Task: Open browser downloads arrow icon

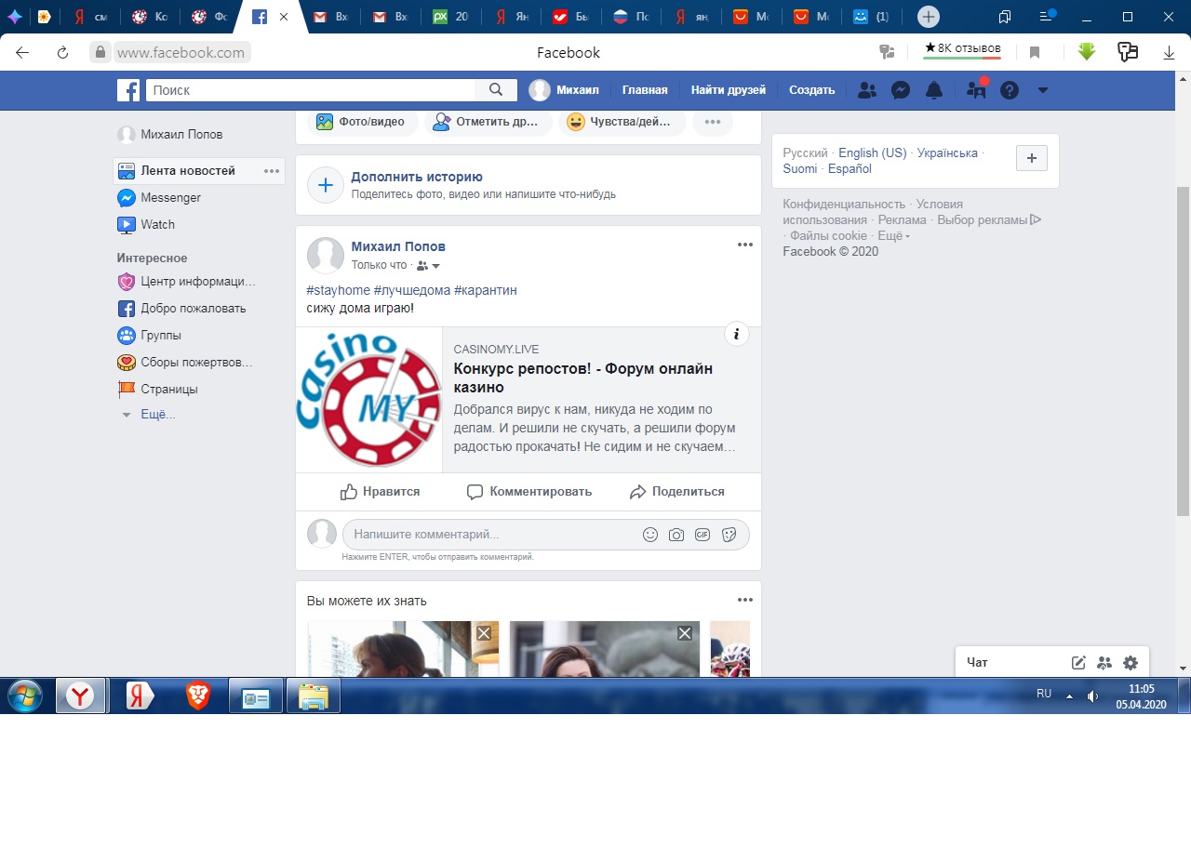Action: pos(1170,53)
